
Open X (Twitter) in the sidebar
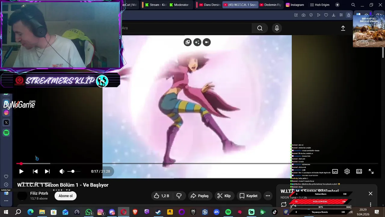point(6,123)
